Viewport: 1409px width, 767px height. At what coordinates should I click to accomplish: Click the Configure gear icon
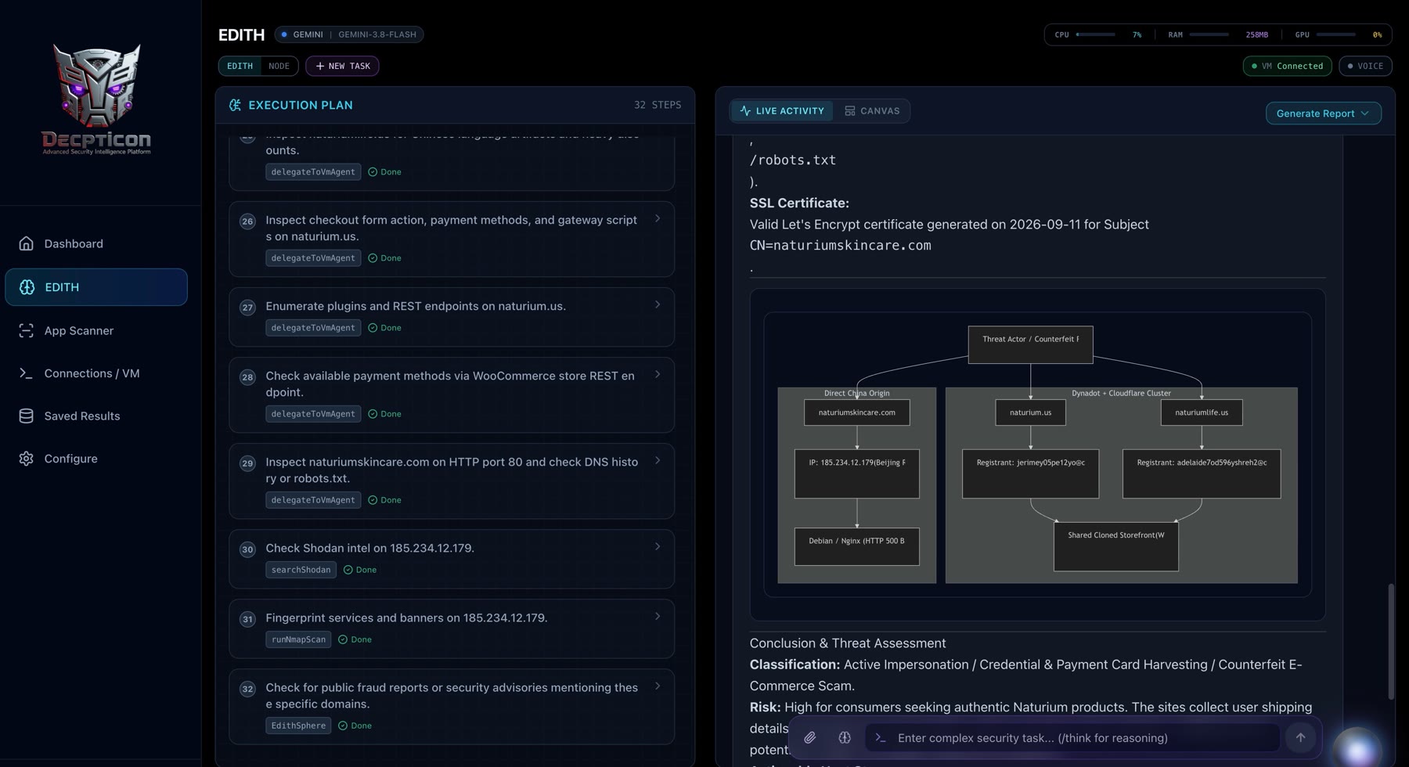point(26,459)
